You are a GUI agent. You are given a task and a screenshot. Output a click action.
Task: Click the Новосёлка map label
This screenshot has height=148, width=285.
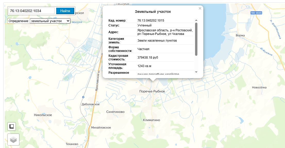pos(259,88)
